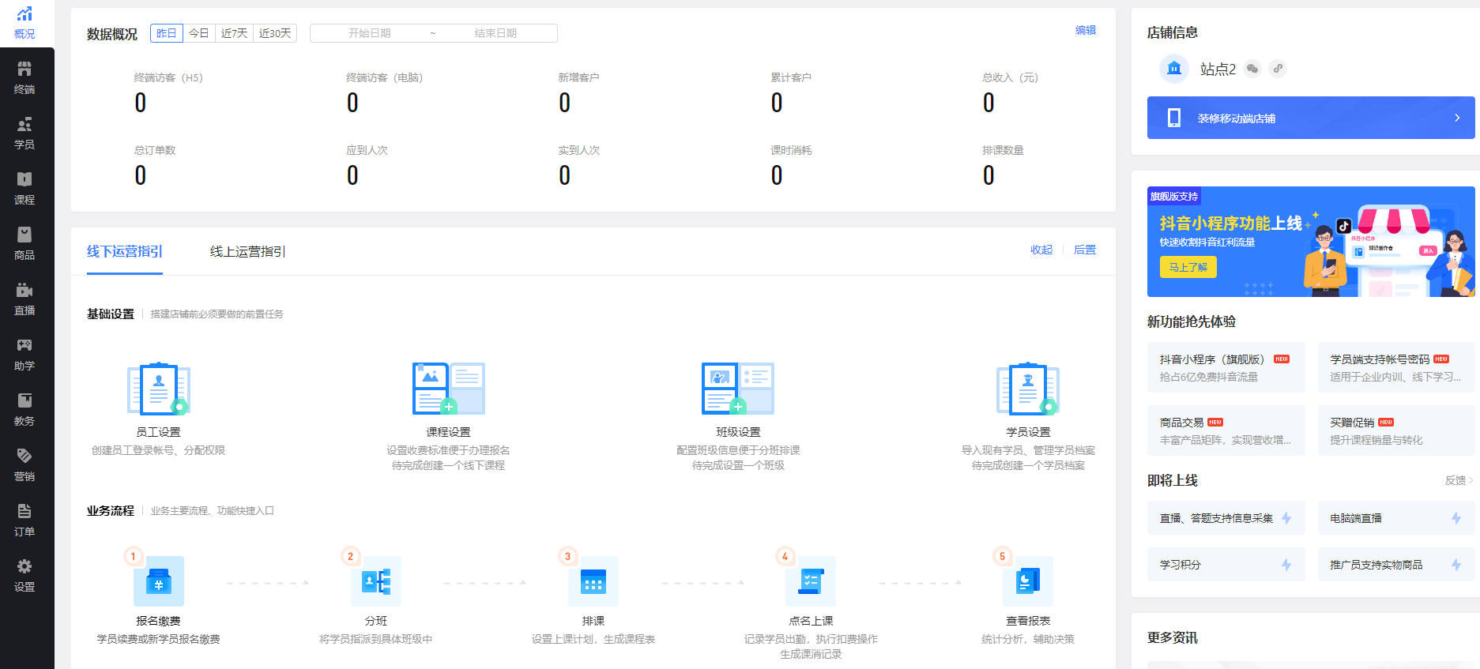Open the 营销 marketing sidebar icon

tap(24, 457)
